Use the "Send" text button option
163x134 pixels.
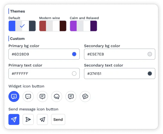pos(58,120)
